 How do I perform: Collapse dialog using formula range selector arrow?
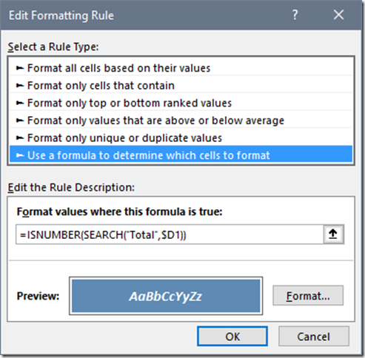[333, 234]
